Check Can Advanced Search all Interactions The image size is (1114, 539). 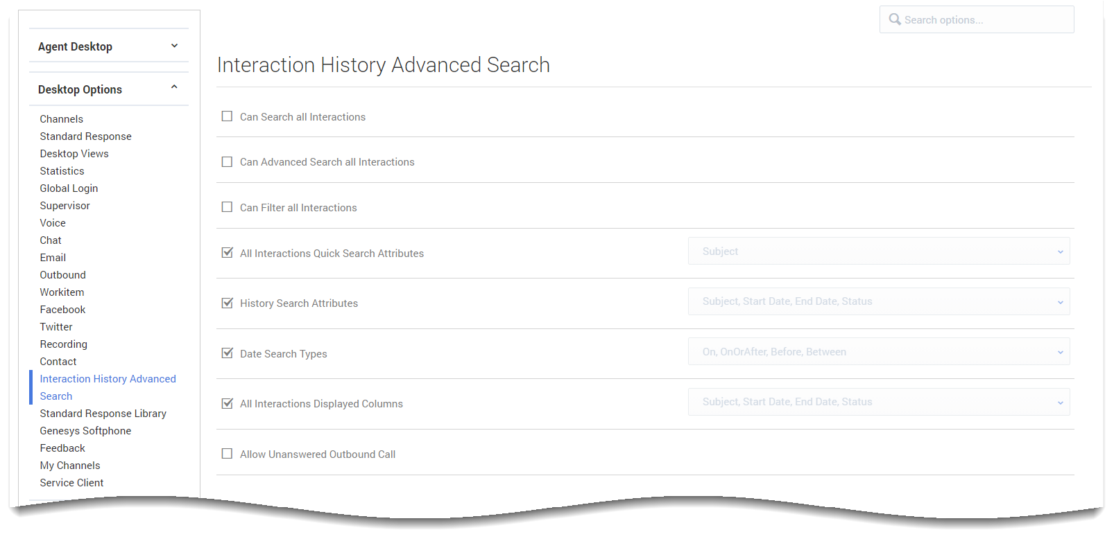click(x=227, y=161)
